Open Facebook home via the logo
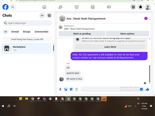The width and height of the screenshot is (155, 116). pos(5,7)
